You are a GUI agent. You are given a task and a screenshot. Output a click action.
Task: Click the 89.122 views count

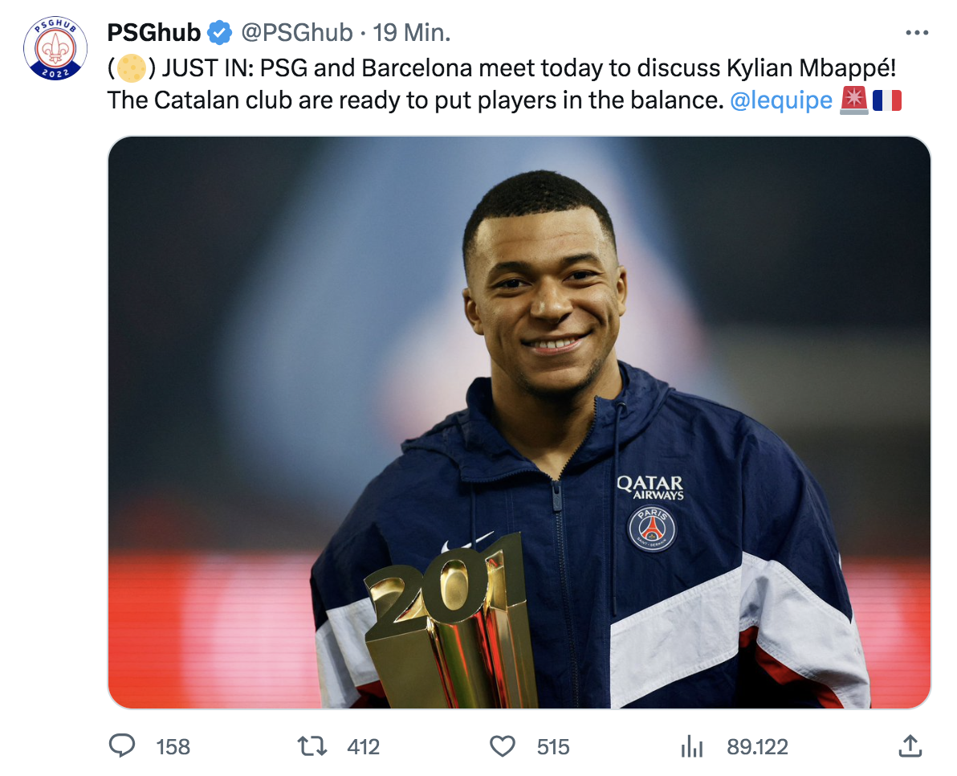point(757,747)
